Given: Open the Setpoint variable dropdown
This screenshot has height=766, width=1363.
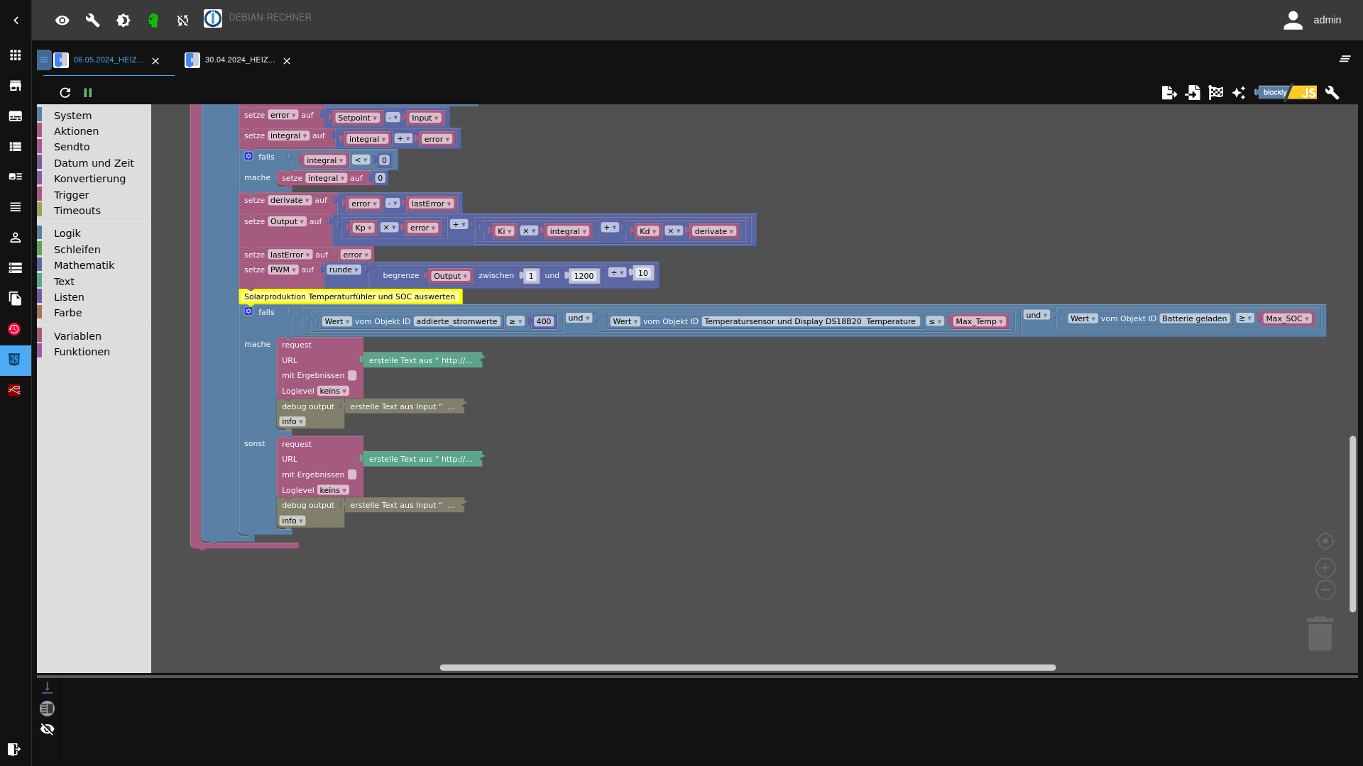Looking at the screenshot, I should click(x=357, y=118).
